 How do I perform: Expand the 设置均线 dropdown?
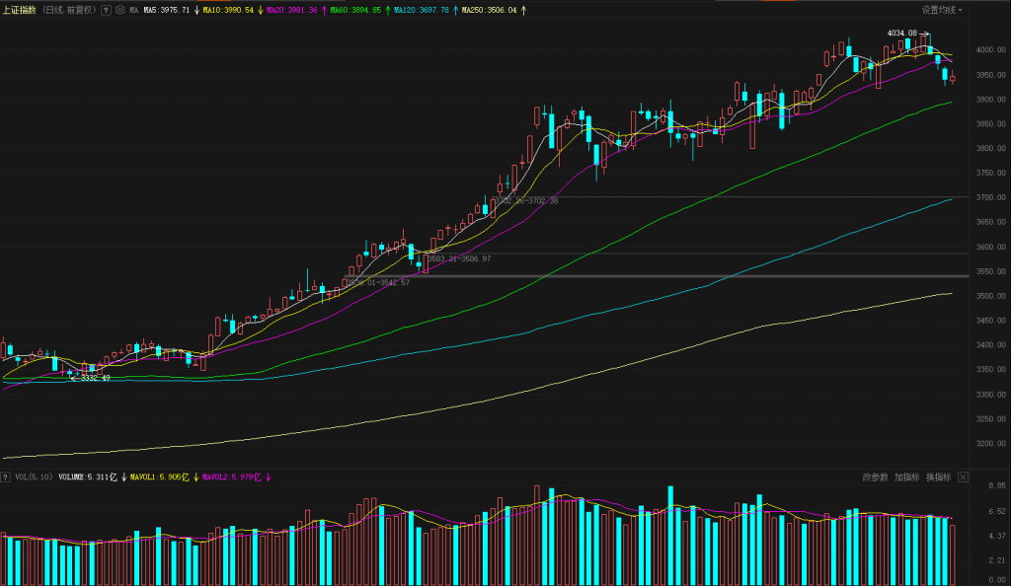[x=942, y=10]
